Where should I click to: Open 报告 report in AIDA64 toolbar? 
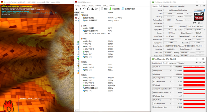click(x=104, y=9)
